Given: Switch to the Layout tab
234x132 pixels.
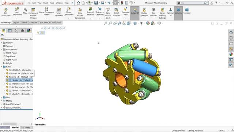Looking at the screenshot, I should pyautogui.click(x=16, y=22).
